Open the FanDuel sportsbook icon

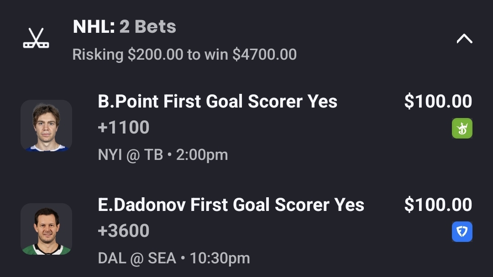click(462, 231)
